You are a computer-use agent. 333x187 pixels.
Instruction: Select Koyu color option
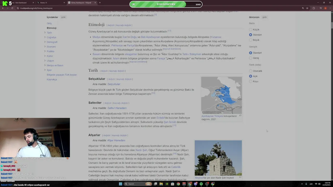point(251,82)
